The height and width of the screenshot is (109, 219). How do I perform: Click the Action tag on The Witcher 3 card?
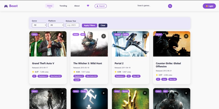click(76, 34)
